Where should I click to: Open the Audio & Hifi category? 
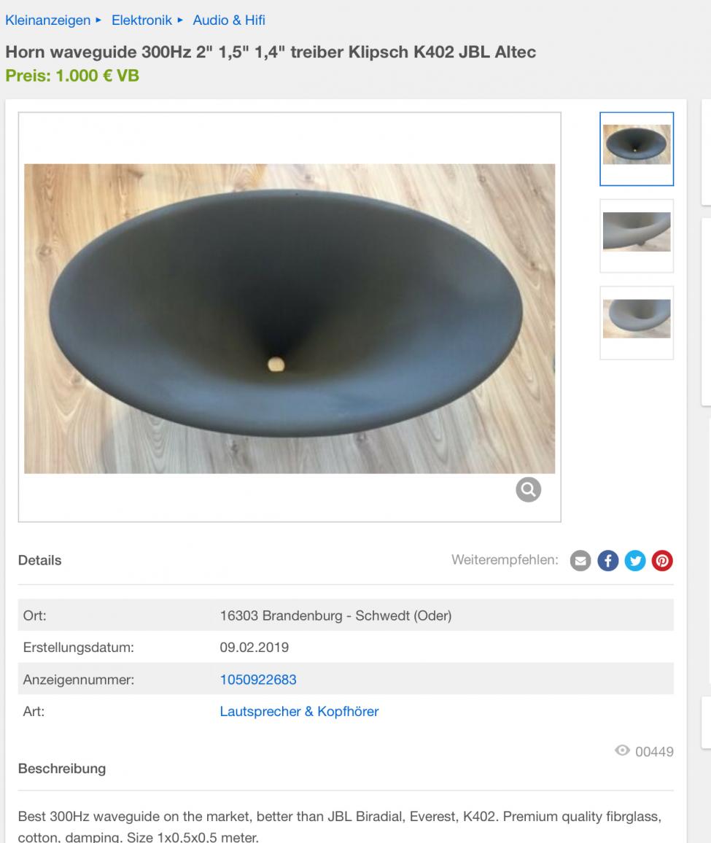[x=229, y=20]
